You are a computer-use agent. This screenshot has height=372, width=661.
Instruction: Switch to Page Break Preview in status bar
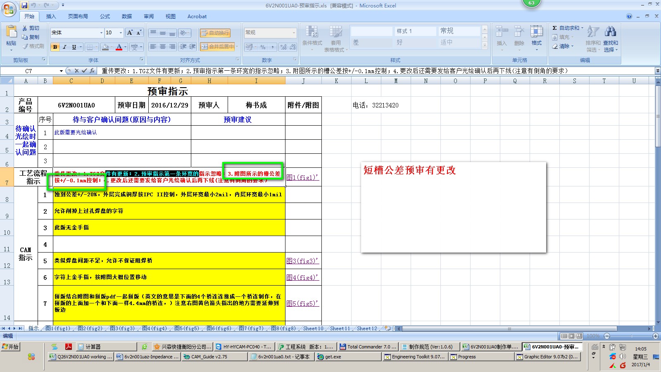point(579,336)
